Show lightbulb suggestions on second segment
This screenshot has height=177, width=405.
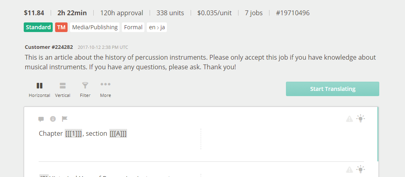[x=361, y=169]
